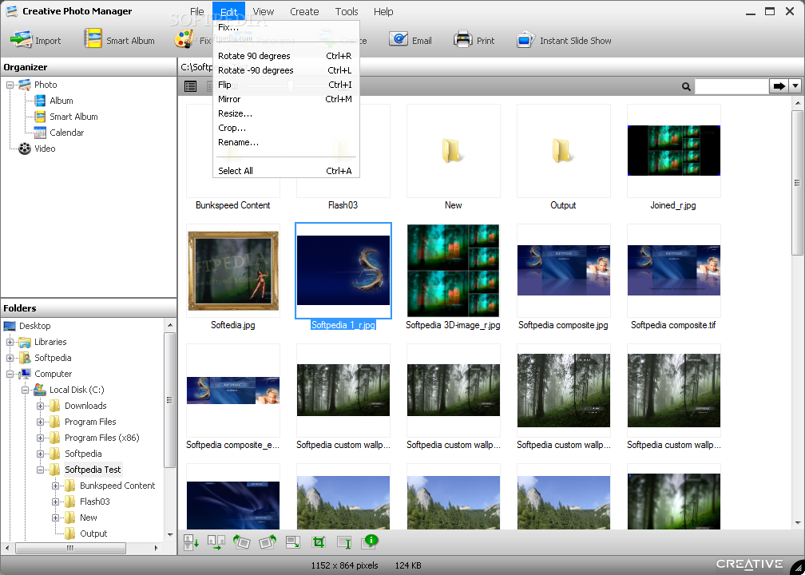805x575 pixels.
Task: Click the search magnifier icon
Action: pyautogui.click(x=686, y=87)
